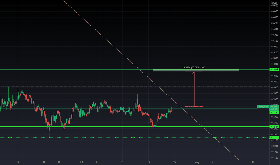Click the 0.6800 price axis label

click(275, 5)
